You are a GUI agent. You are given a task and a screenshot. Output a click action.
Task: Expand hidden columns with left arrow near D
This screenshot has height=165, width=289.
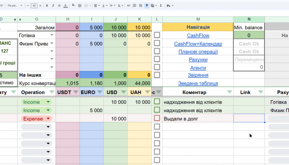[15, 19]
